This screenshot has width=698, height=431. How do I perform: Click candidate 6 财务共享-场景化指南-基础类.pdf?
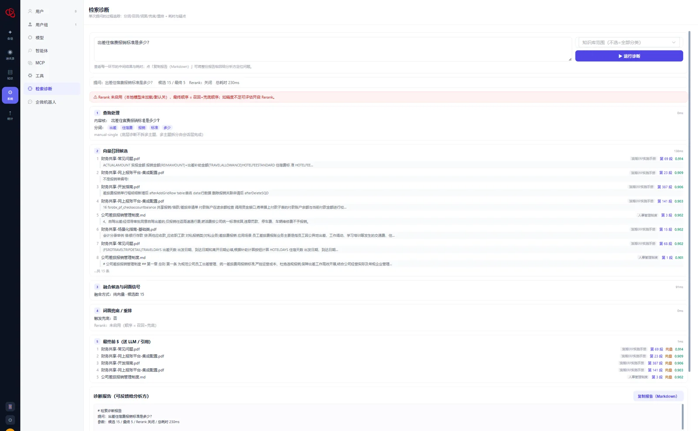[x=129, y=229]
